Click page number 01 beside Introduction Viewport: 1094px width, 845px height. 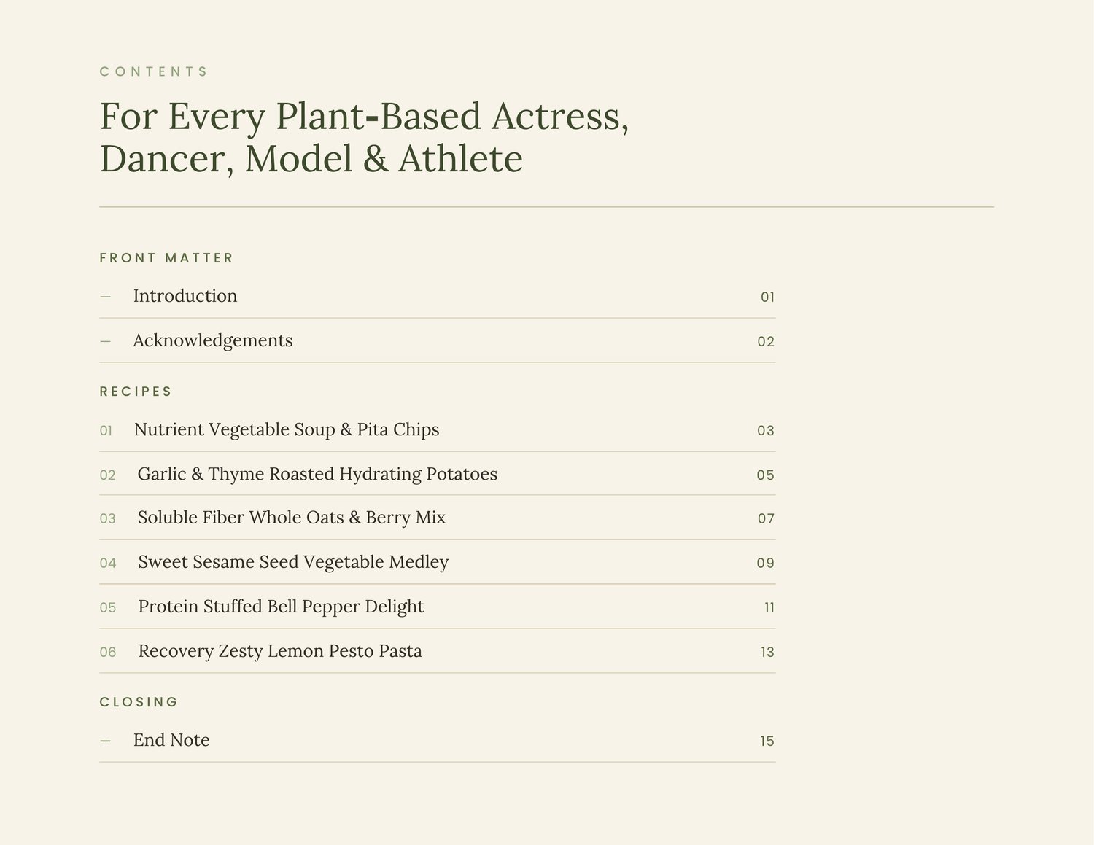(767, 297)
